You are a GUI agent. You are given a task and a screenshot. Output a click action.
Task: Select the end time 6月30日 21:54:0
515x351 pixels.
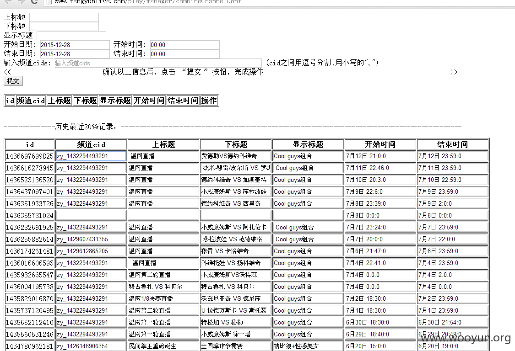click(452, 323)
